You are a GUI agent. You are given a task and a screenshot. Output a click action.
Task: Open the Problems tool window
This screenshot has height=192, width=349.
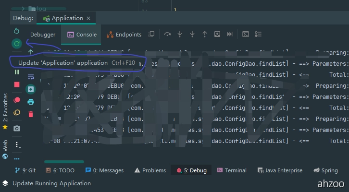coord(150,170)
